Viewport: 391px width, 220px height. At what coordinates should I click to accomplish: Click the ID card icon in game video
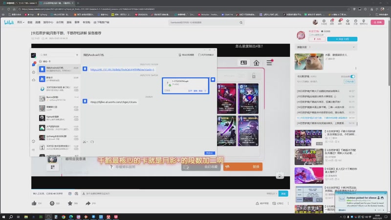pos(243,63)
